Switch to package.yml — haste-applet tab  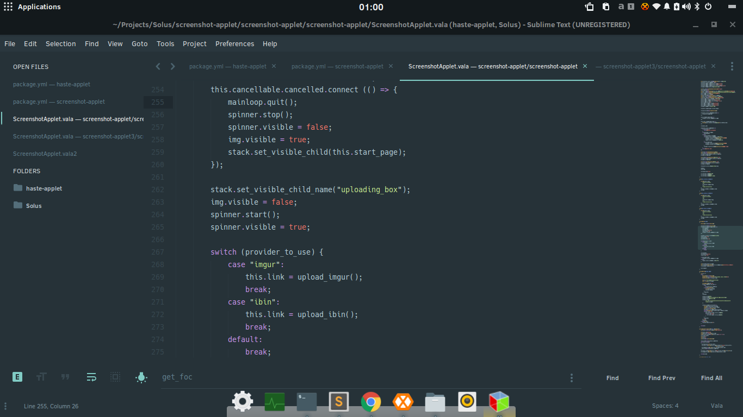click(x=228, y=66)
